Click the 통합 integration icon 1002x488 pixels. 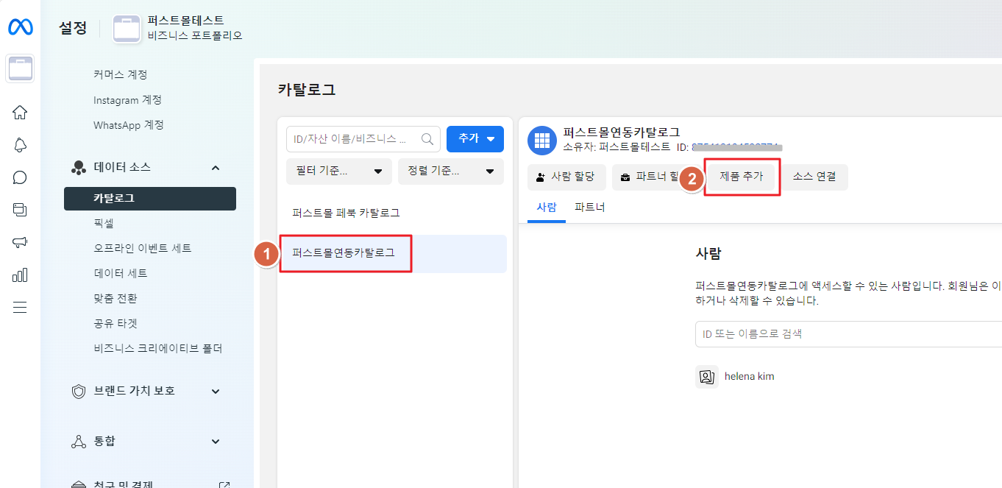point(78,442)
